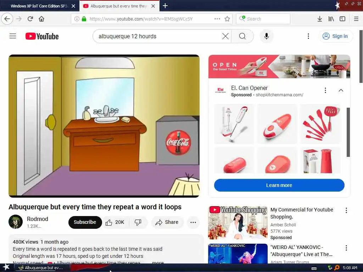Image resolution: width=363 pixels, height=272 pixels.
Task: Close the Windows XP IoT Core Edition tab
Action: pos(73,6)
